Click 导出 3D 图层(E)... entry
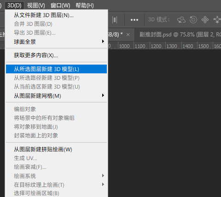The width and height of the screenshot is (221, 197). 57,33
